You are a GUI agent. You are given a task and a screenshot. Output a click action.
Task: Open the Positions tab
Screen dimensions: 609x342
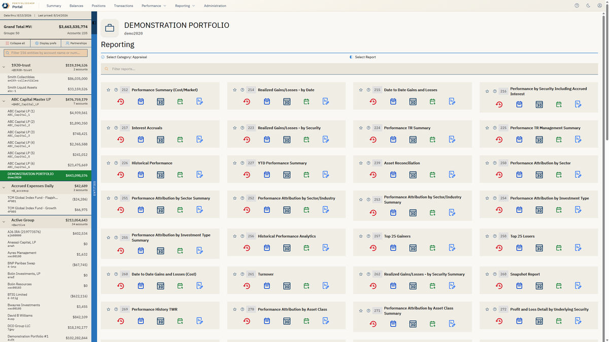click(98, 6)
